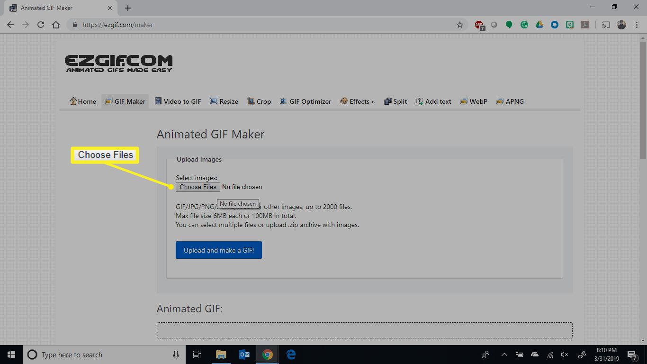Click the Chrome back arrow
Screen dimensions: 647x364
click(10, 25)
